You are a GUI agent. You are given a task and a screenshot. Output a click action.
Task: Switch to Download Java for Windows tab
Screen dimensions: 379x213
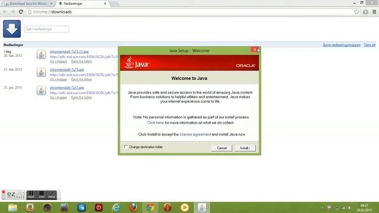(28, 4)
